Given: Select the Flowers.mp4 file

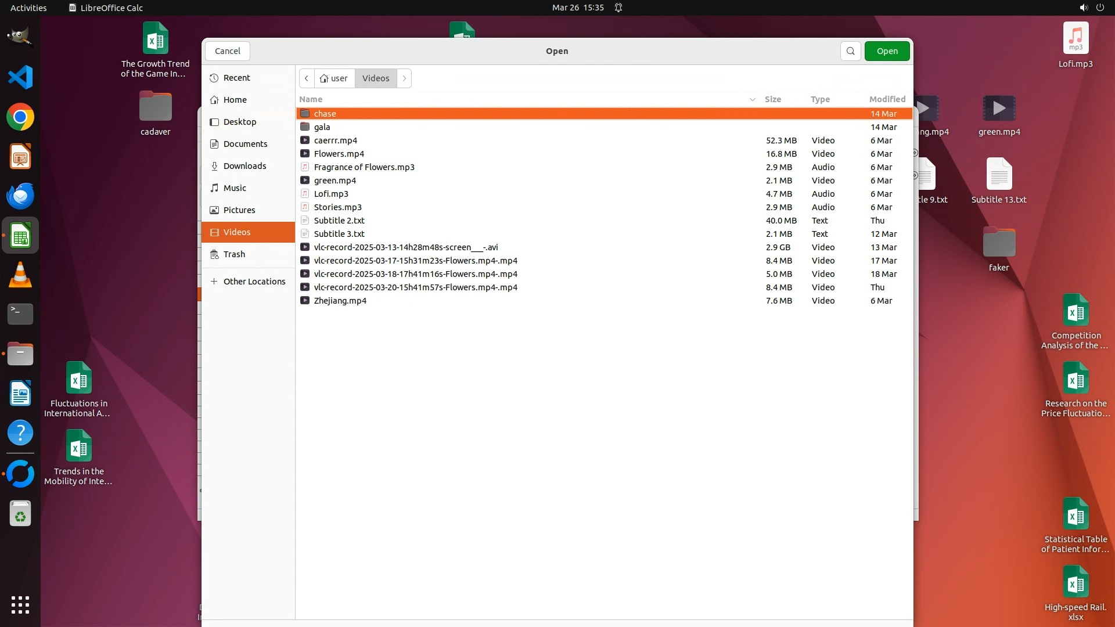Looking at the screenshot, I should click(x=339, y=154).
